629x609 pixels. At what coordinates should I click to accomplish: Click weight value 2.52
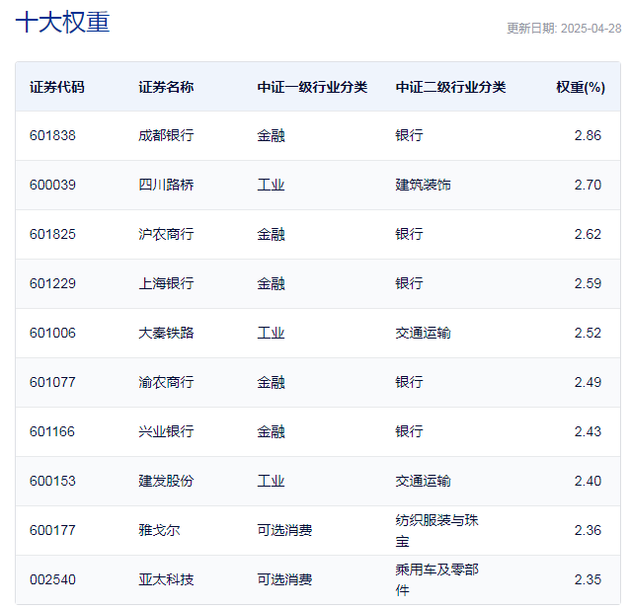click(x=588, y=333)
